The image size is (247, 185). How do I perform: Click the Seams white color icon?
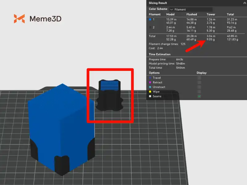pos(150,97)
